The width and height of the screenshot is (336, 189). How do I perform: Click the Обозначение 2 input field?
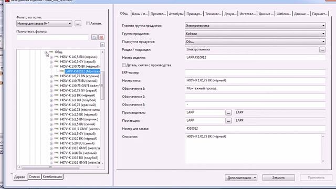pyautogui.click(x=255, y=97)
